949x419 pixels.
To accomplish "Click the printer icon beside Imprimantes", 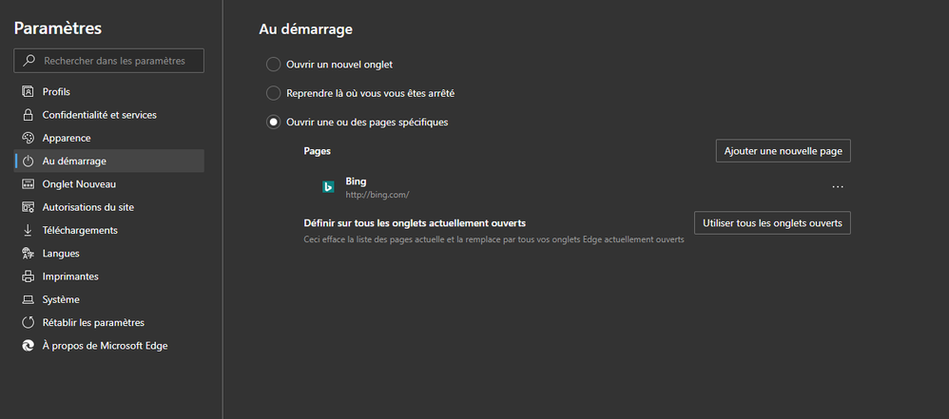I will point(28,276).
